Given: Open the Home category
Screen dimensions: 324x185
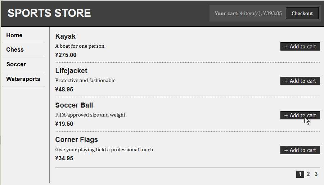Looking at the screenshot, I should (x=14, y=35).
